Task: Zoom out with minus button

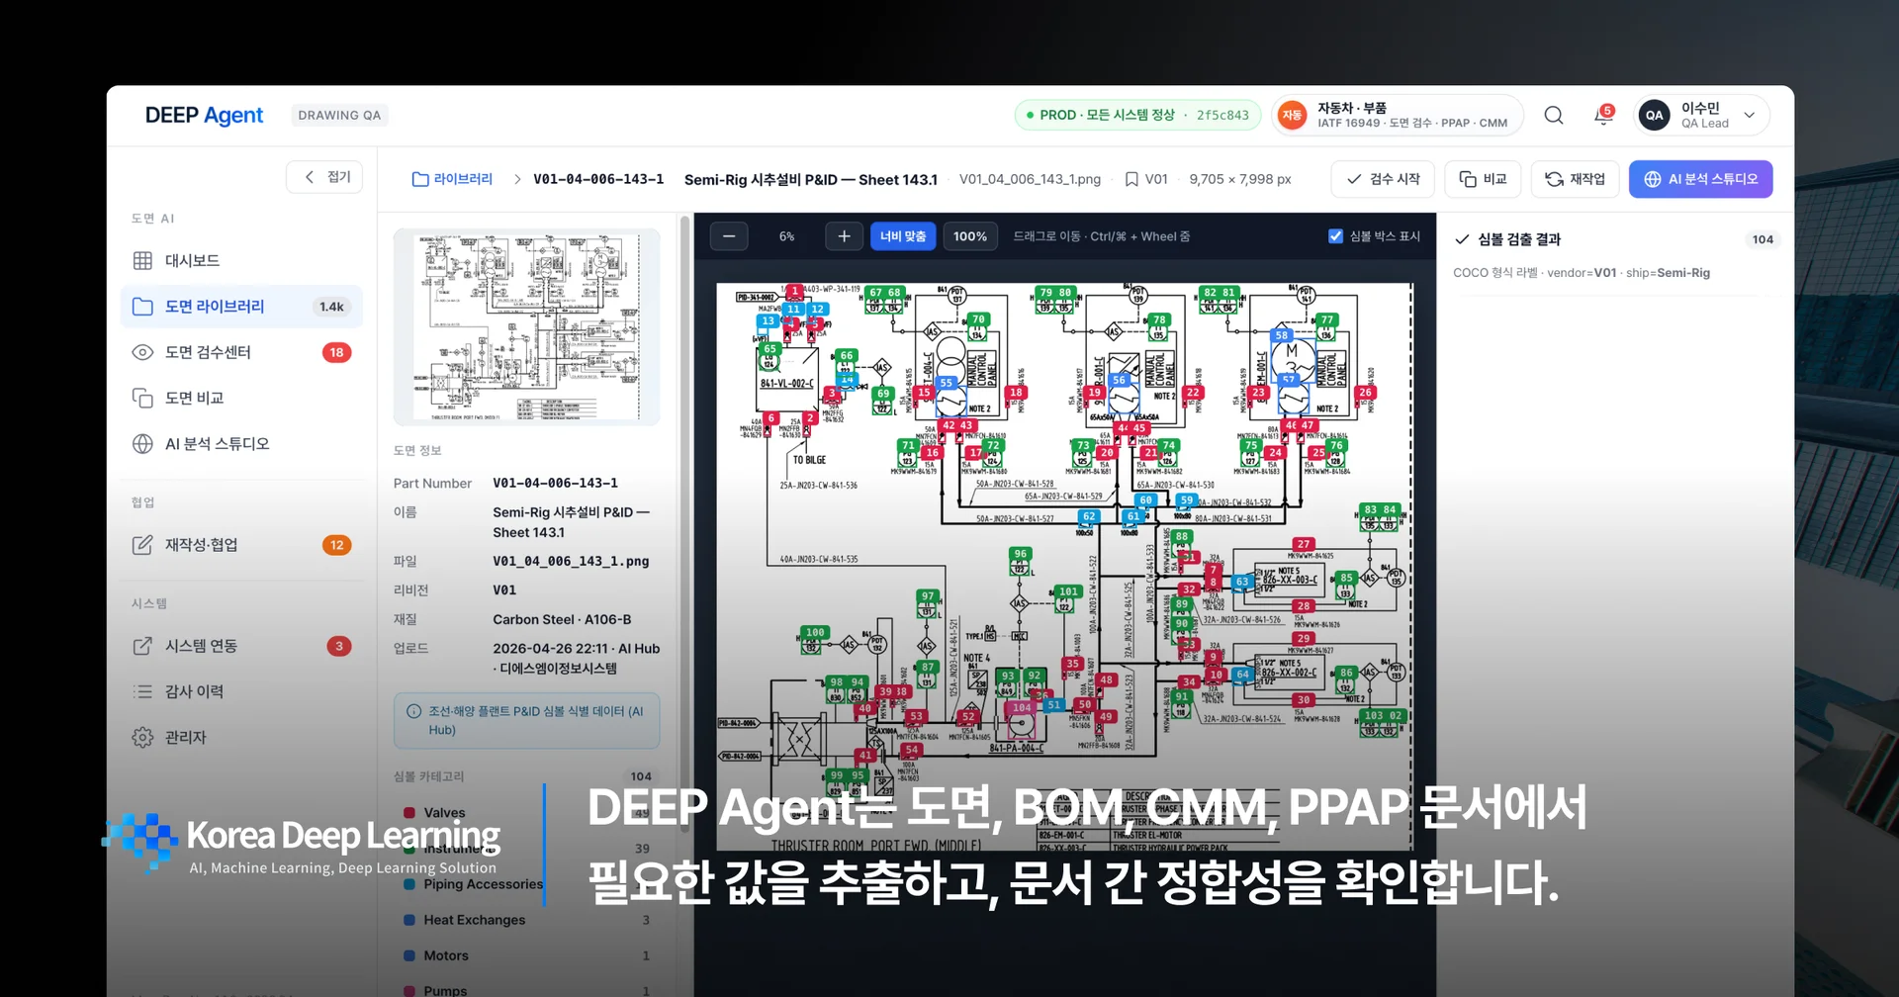Action: [x=729, y=236]
